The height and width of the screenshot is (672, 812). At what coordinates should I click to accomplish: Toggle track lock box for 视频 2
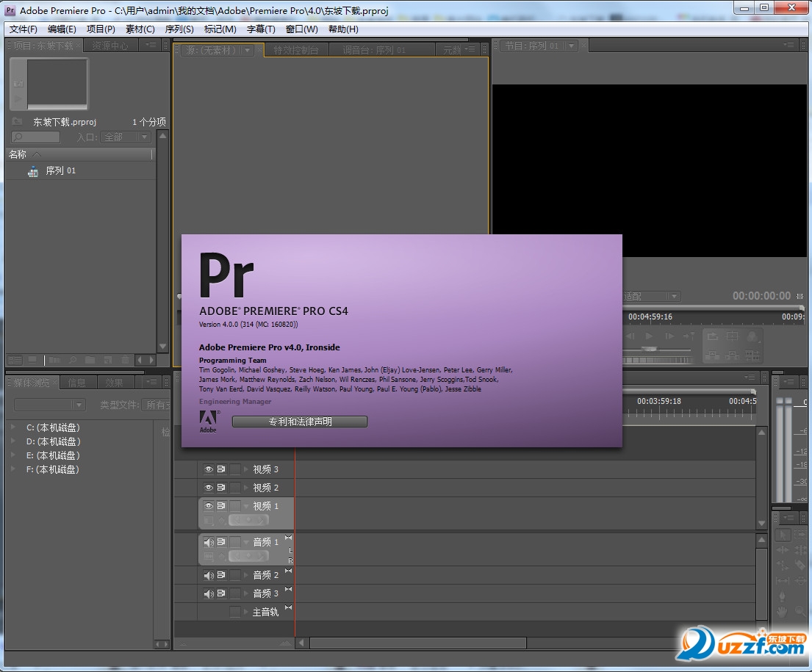235,488
